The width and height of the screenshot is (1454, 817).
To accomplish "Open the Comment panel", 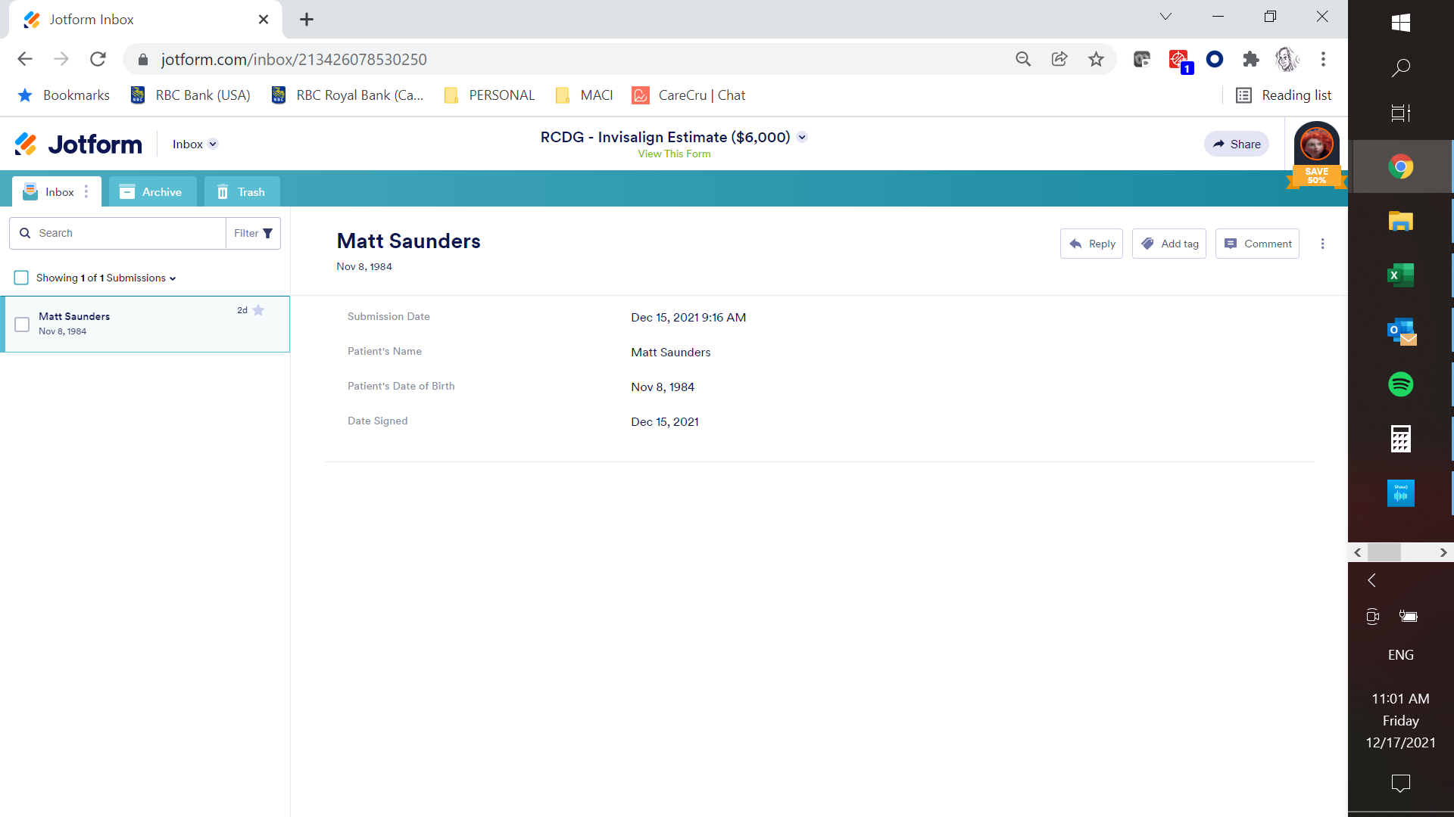I will (x=1257, y=244).
